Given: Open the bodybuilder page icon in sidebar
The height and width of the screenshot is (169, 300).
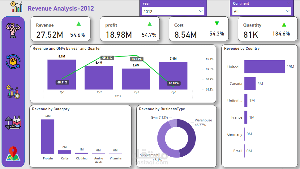Looking at the screenshot, I should (13, 30).
